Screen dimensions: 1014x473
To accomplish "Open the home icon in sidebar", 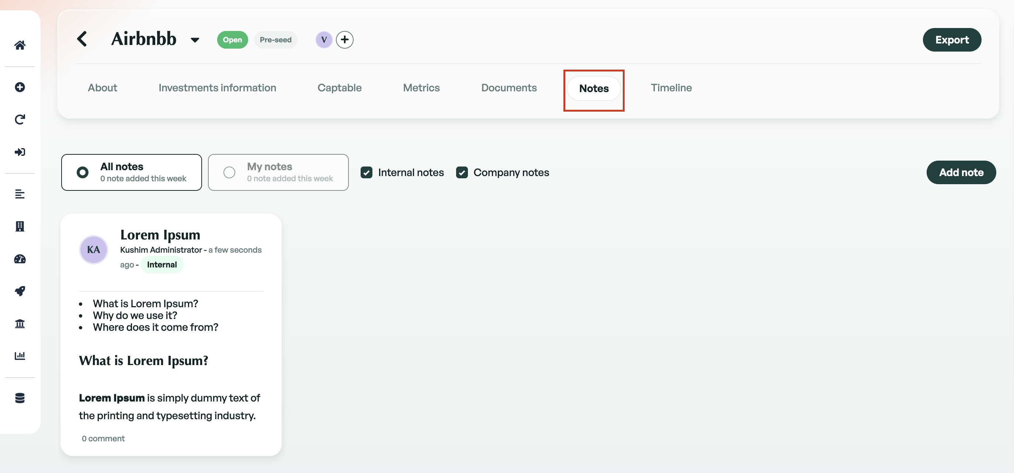I will (x=20, y=45).
